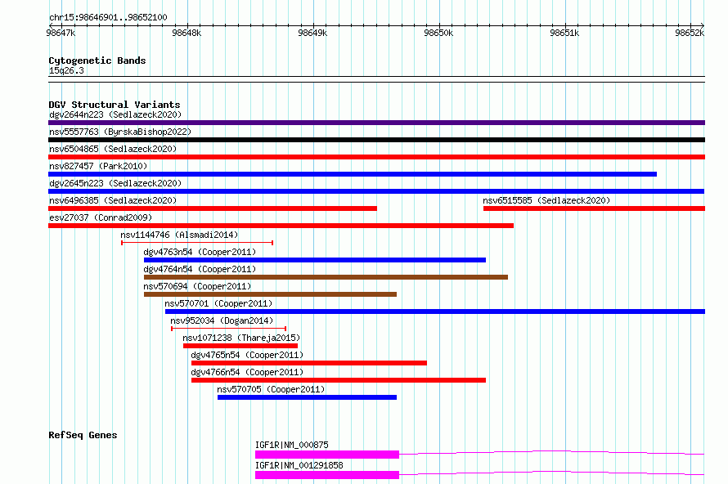Click the DGV Structural Variants track title
Viewport: 728px width, 484px height.
pyautogui.click(x=115, y=105)
